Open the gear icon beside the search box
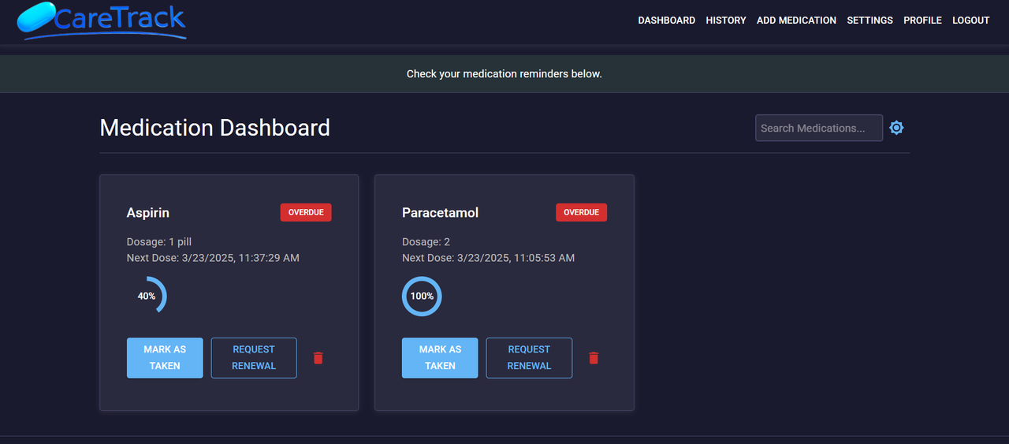Viewport: 1009px width, 444px height. 896,128
